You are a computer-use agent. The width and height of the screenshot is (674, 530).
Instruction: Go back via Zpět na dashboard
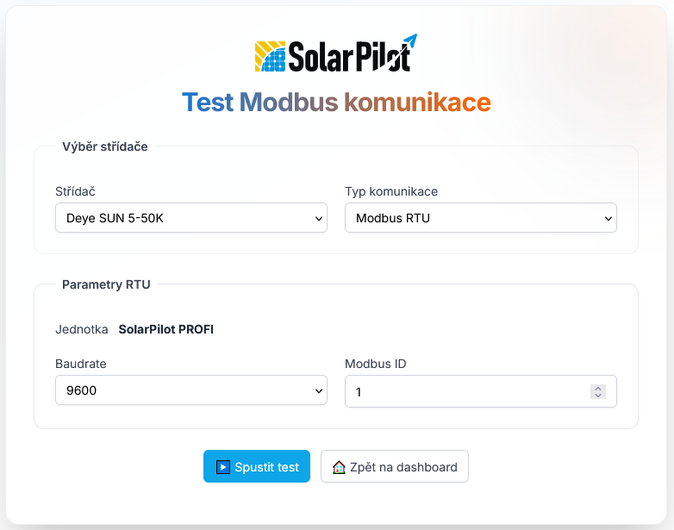point(395,467)
